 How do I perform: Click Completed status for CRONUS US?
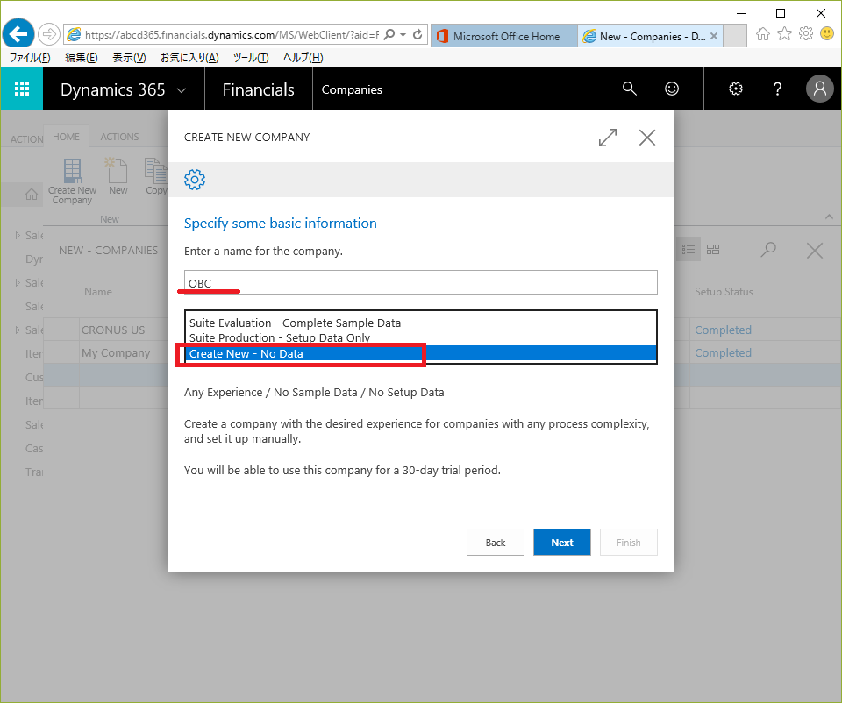click(723, 330)
